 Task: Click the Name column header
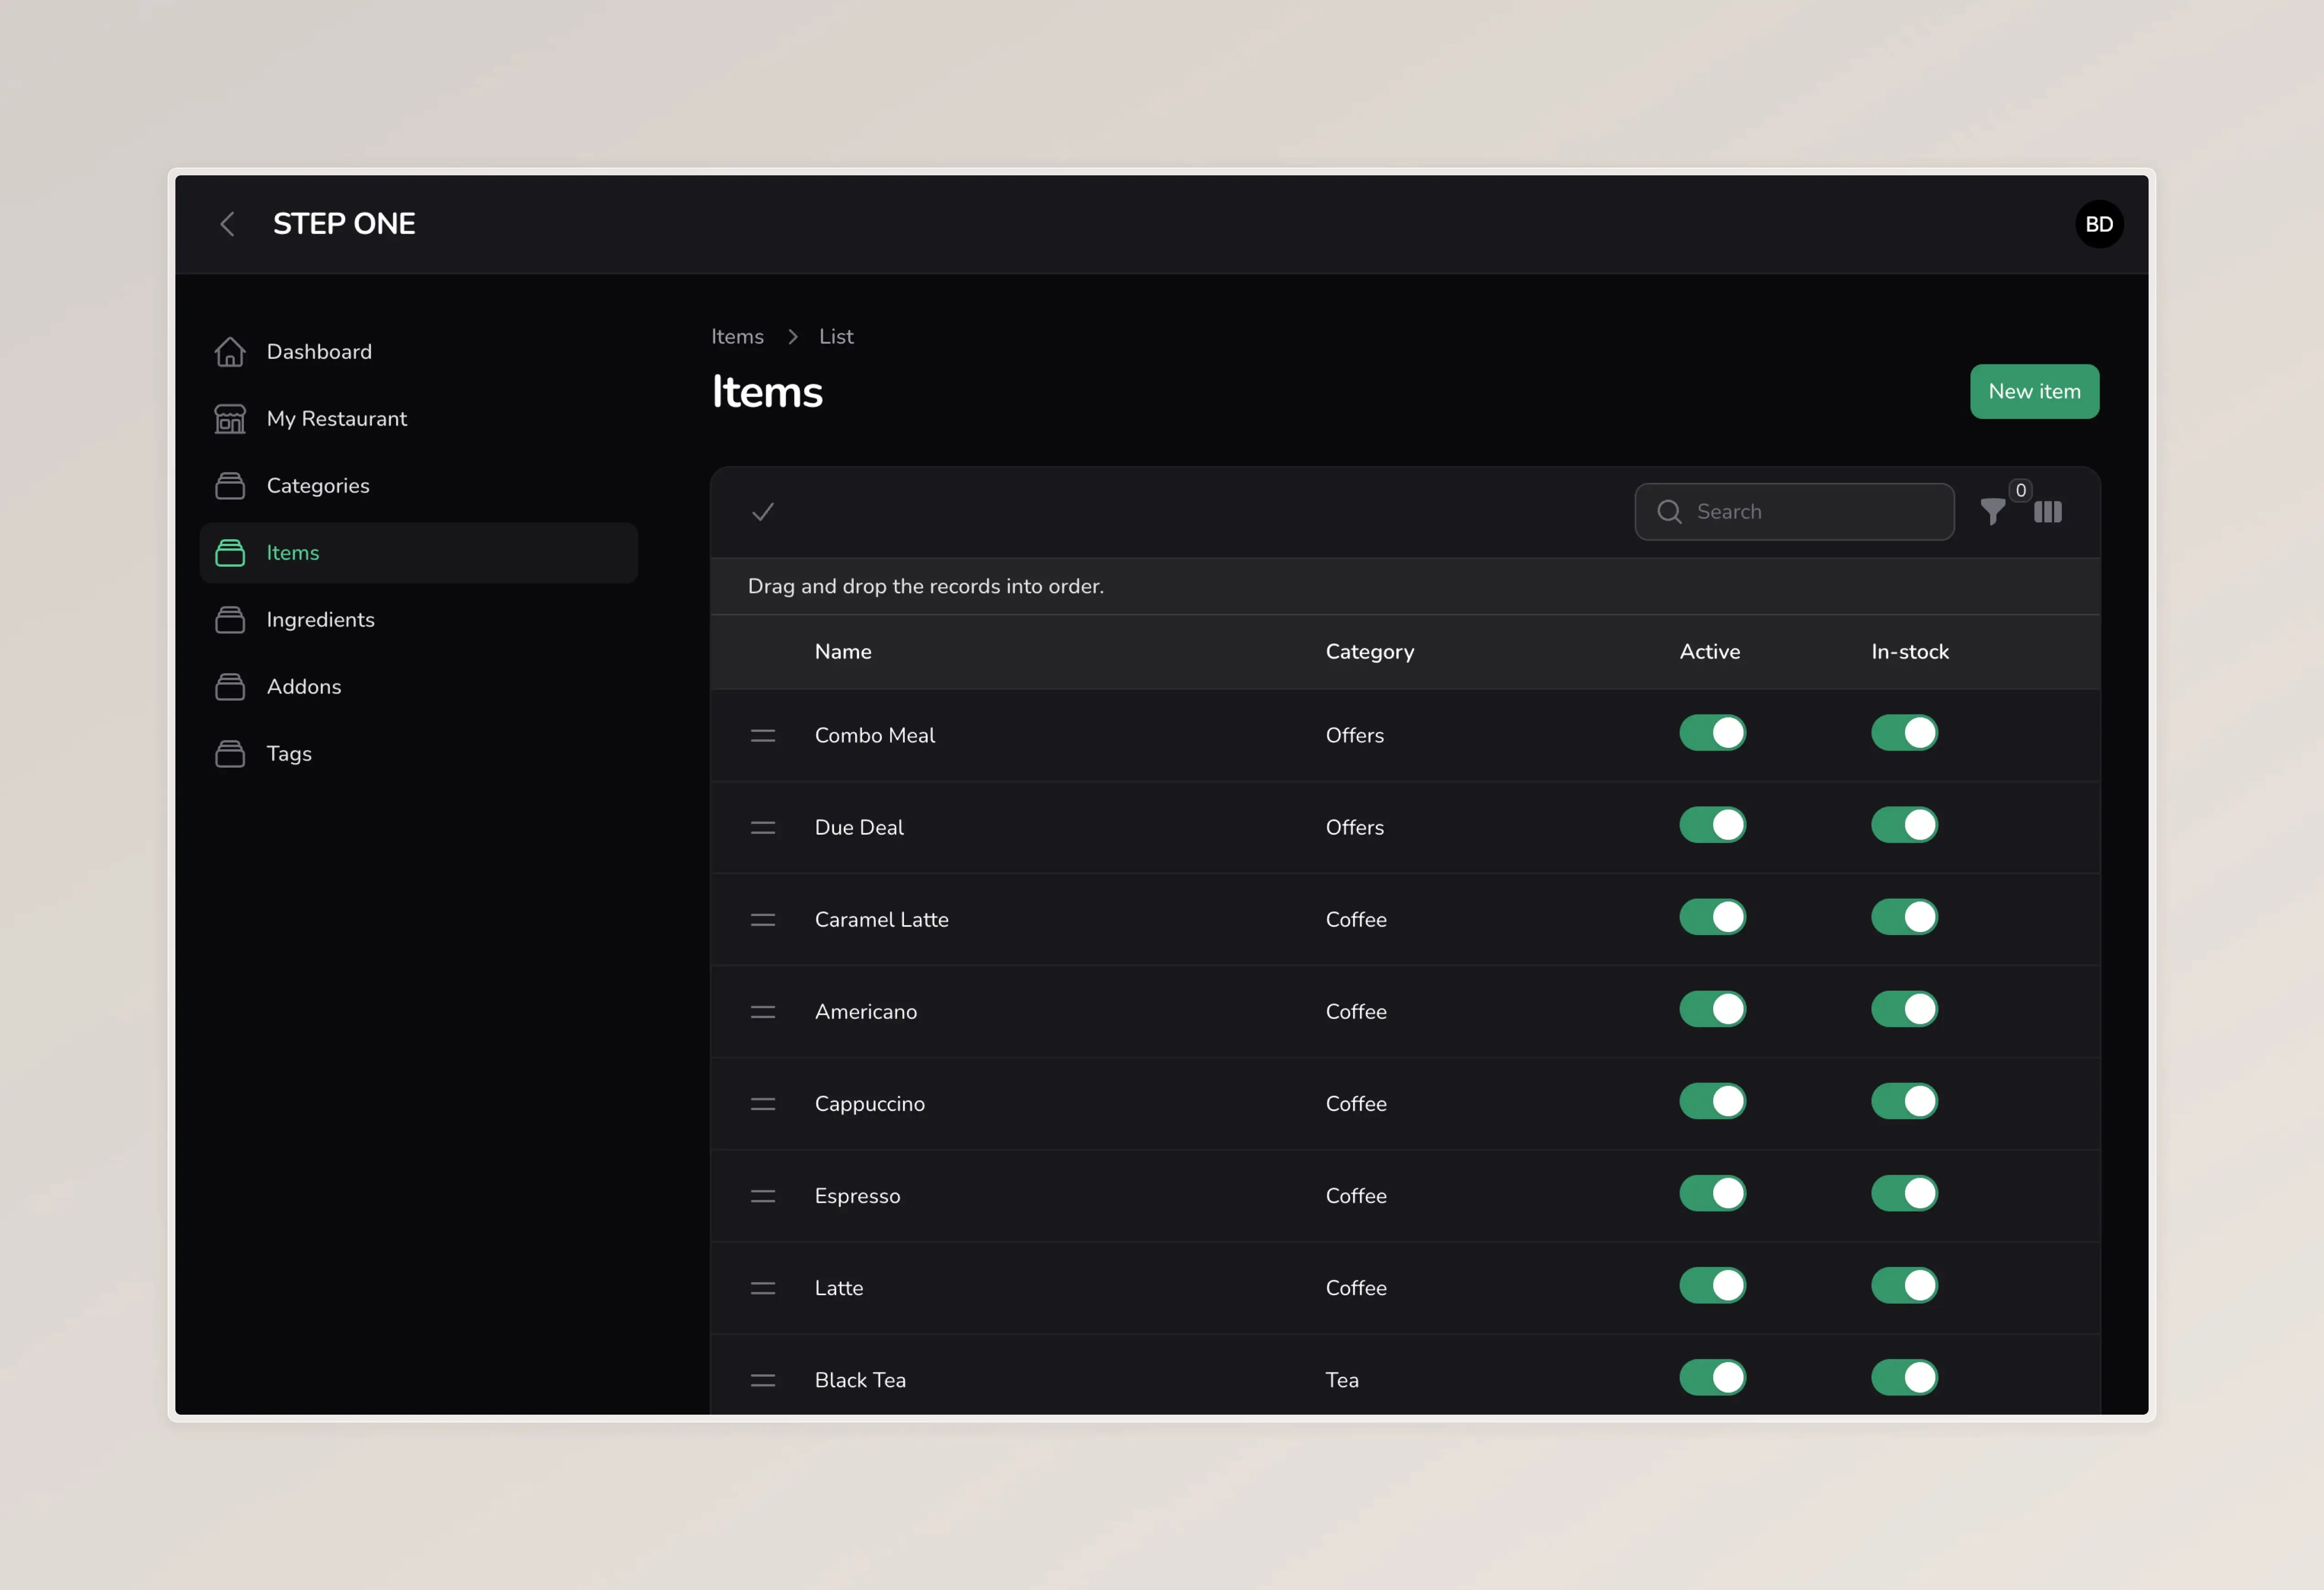tap(843, 652)
